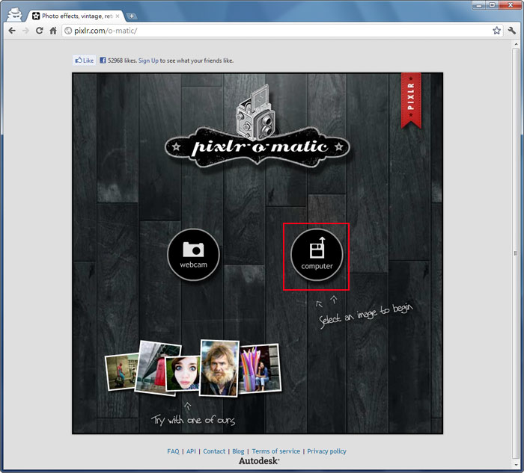Open the Blog link
Image resolution: width=524 pixels, height=473 pixels.
tap(238, 451)
